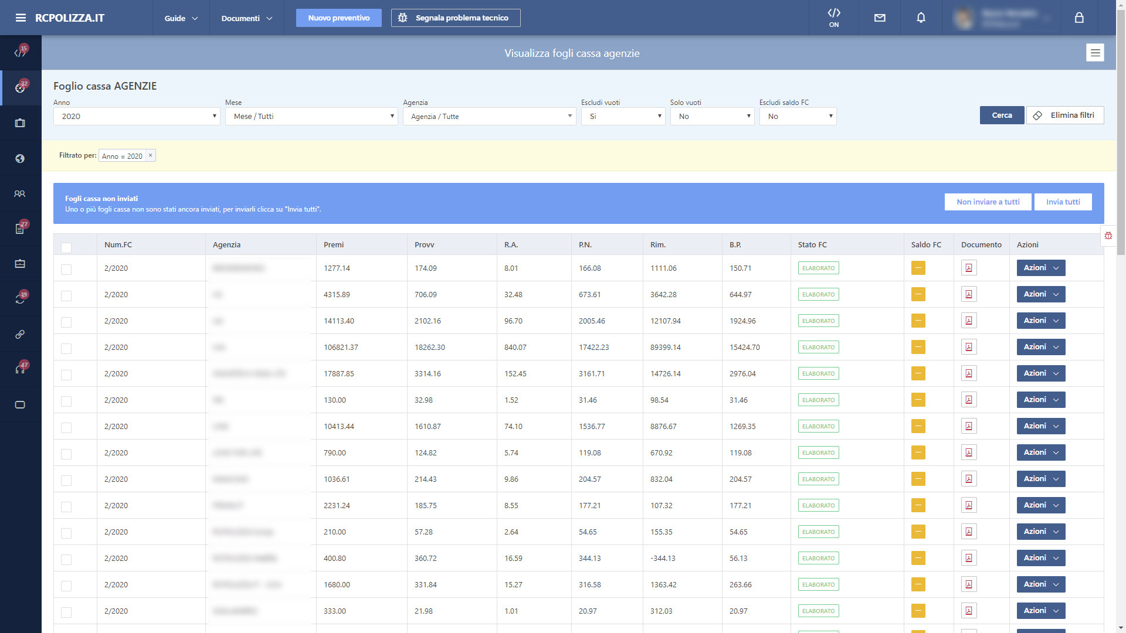Click the lock icon in top bar

click(x=1078, y=18)
